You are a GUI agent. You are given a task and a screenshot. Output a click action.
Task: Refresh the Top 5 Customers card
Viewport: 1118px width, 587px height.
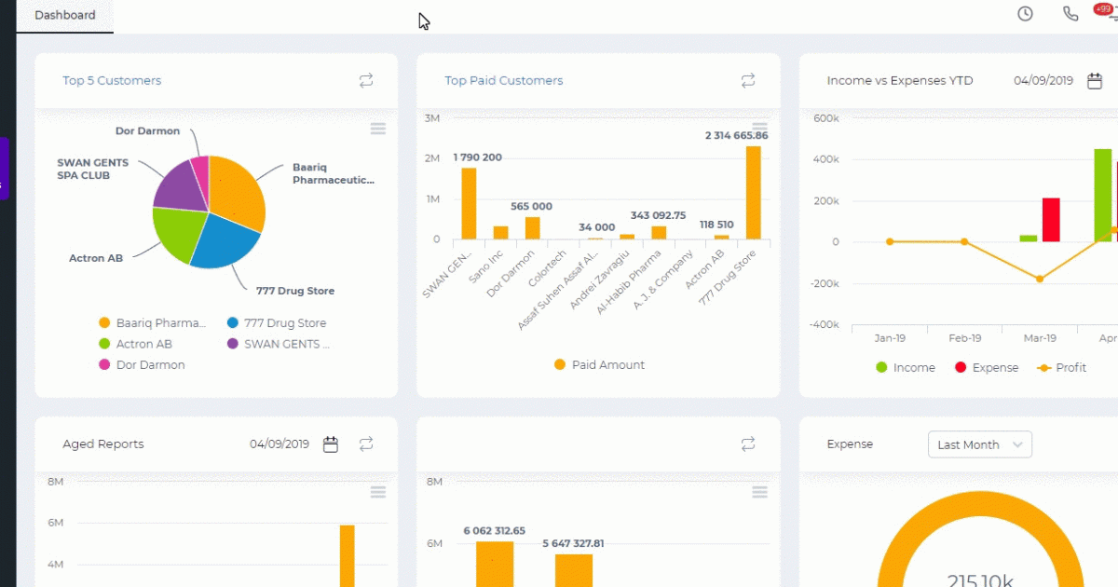(366, 81)
